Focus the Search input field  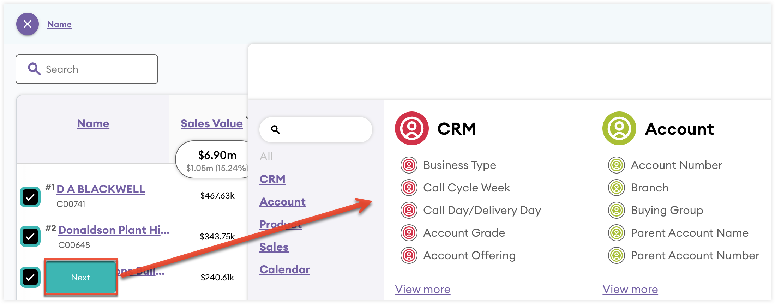[87, 69]
